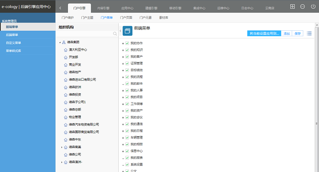Screen dimensions: 319x172
Task: Click the list view icon beside 保存
Action: pyautogui.click(x=309, y=33)
